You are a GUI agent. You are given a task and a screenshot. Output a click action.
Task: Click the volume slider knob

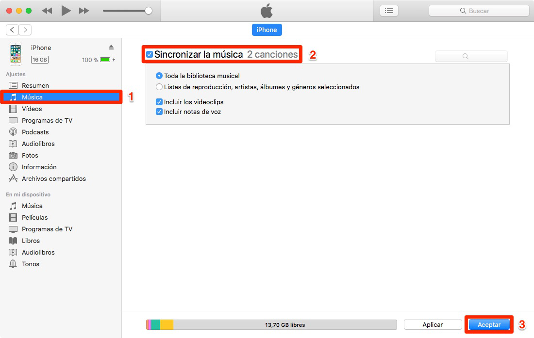149,11
